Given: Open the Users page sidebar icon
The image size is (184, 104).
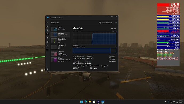Looking at the screenshot, I should (47, 42).
